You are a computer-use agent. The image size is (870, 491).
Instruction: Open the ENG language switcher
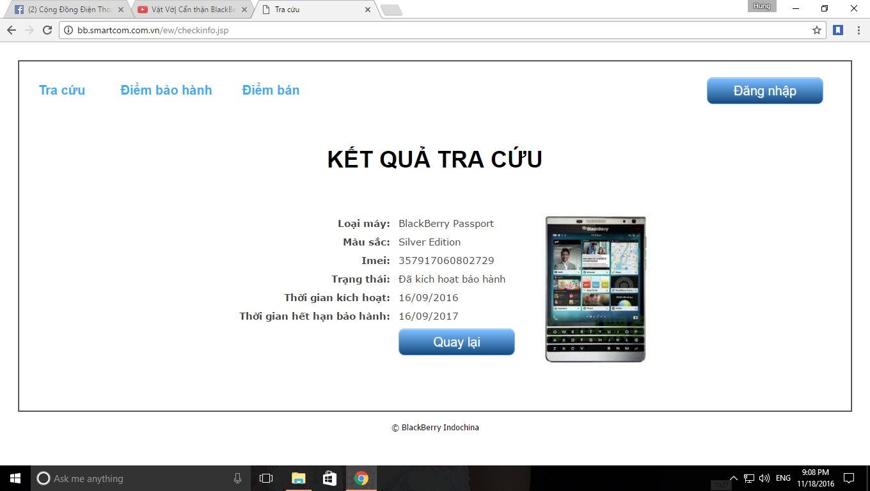point(782,478)
